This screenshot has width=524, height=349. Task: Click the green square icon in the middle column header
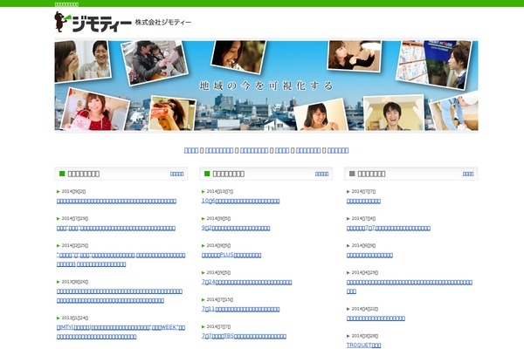point(207,174)
